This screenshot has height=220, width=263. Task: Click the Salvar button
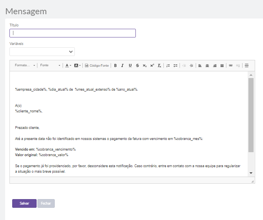click(24, 203)
